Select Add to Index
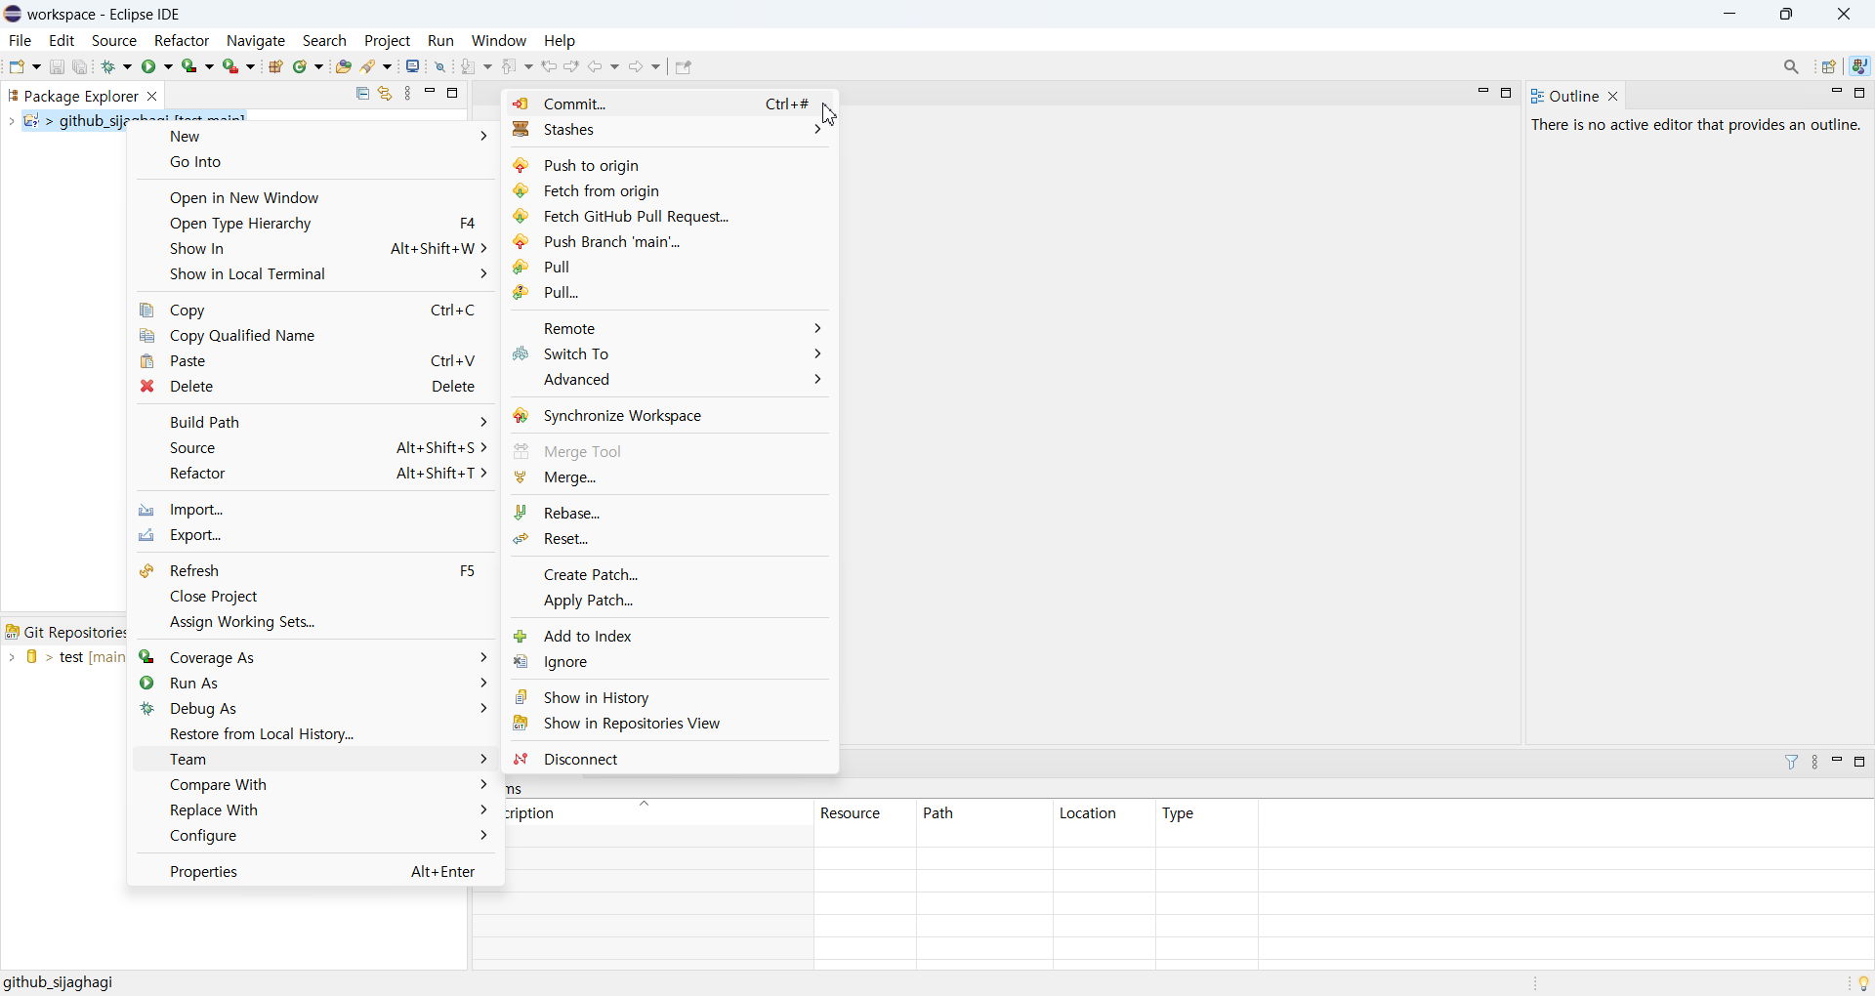 [670, 636]
